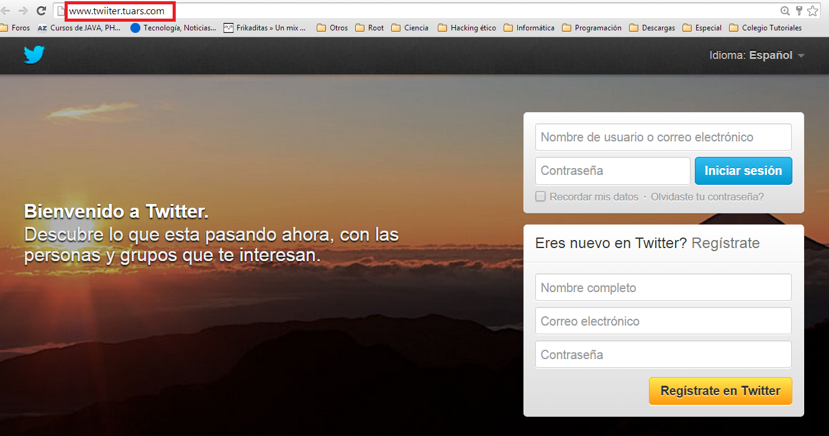Open the Ciencia bookmark folder
The image size is (829, 436).
(x=410, y=28)
